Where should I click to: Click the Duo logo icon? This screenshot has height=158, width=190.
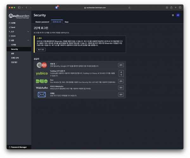(x=42, y=81)
